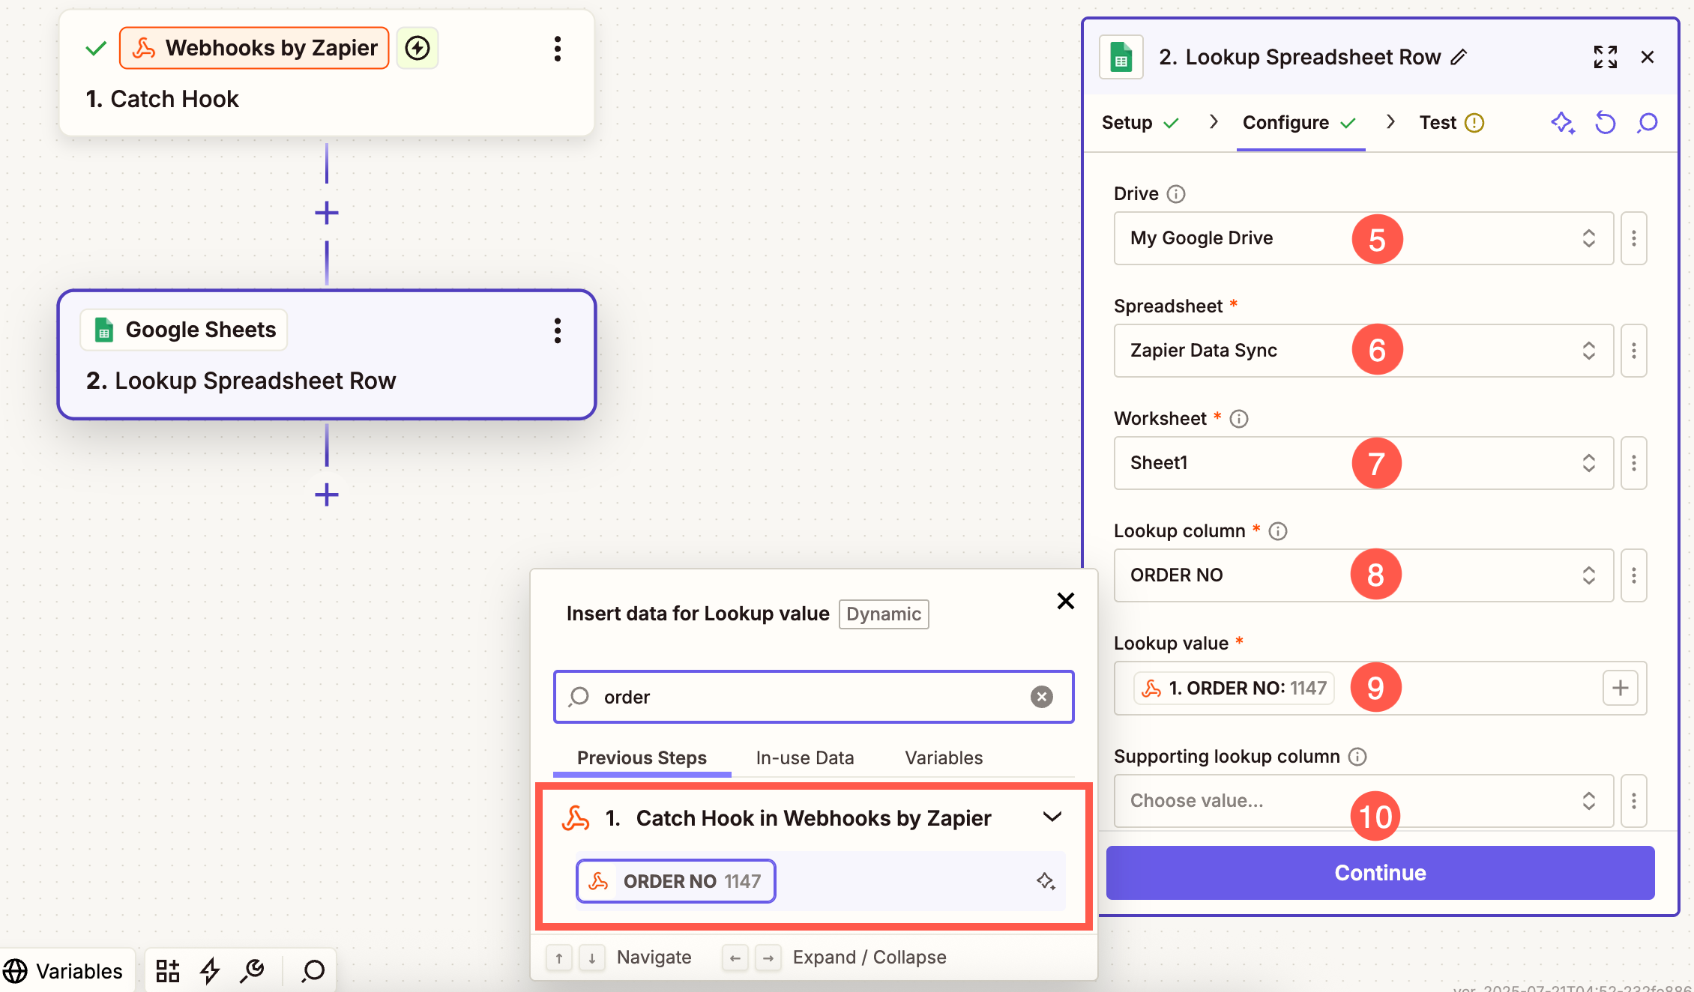Open options menu beside Supporting lookup column field
Viewport: 1694px width, 992px height.
tap(1633, 801)
